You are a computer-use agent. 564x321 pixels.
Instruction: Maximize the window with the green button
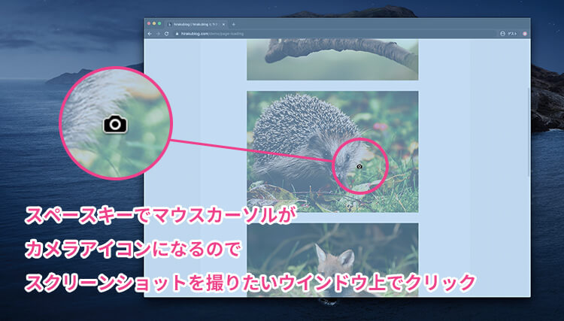[159, 24]
